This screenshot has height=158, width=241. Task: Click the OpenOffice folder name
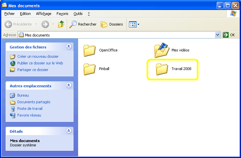pos(108,50)
